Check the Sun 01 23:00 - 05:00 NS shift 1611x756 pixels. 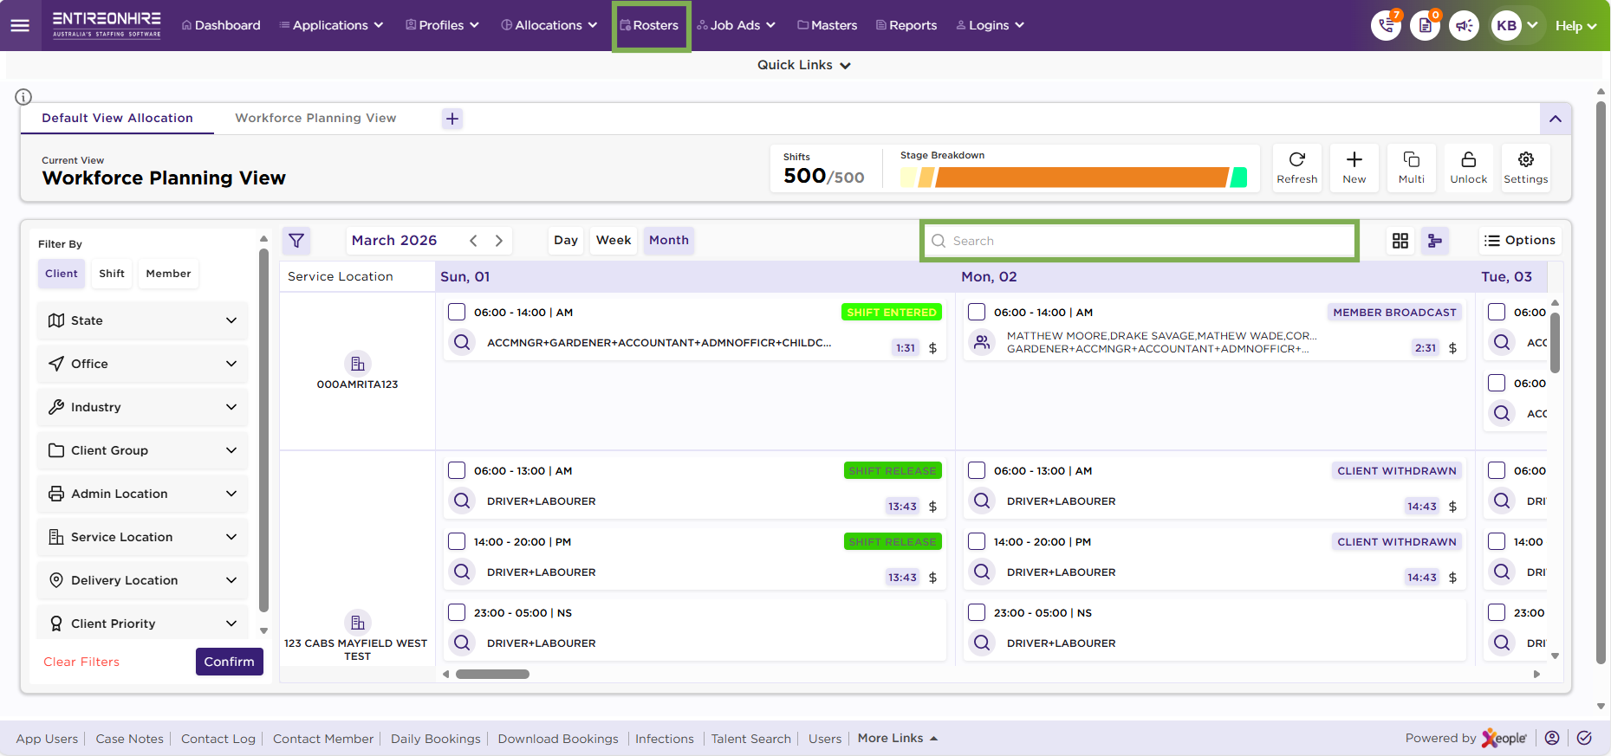(457, 613)
